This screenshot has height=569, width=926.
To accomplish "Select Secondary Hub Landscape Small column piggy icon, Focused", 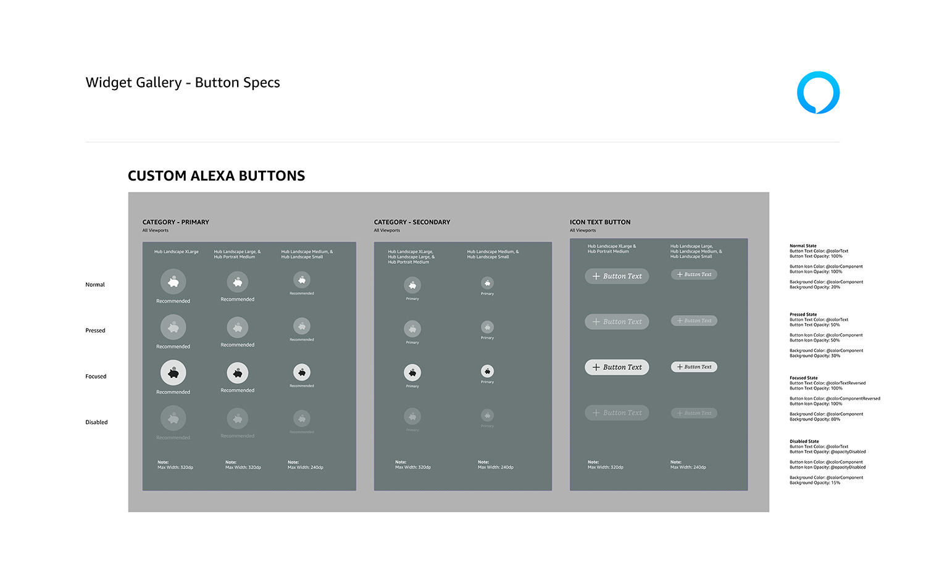I will [x=488, y=371].
